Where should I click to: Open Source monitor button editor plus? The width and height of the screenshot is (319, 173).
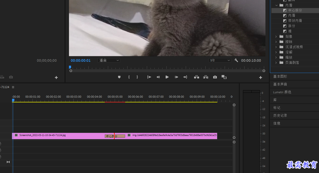56,77
